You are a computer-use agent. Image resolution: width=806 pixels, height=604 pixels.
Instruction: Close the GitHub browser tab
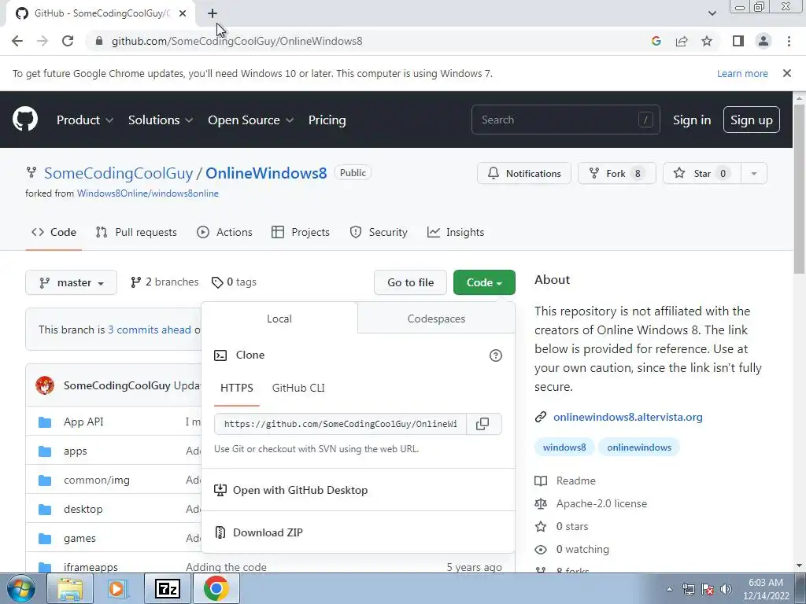tap(183, 13)
